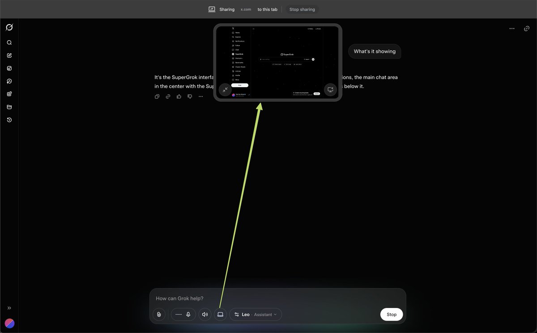
Task: Open scheduled tasks clock-bolt icon
Action: pyautogui.click(x=9, y=81)
